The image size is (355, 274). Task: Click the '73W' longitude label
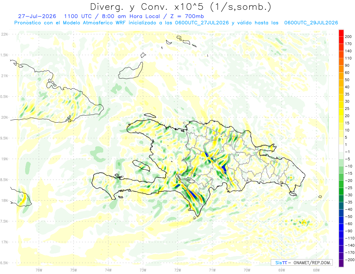click(x=143, y=270)
